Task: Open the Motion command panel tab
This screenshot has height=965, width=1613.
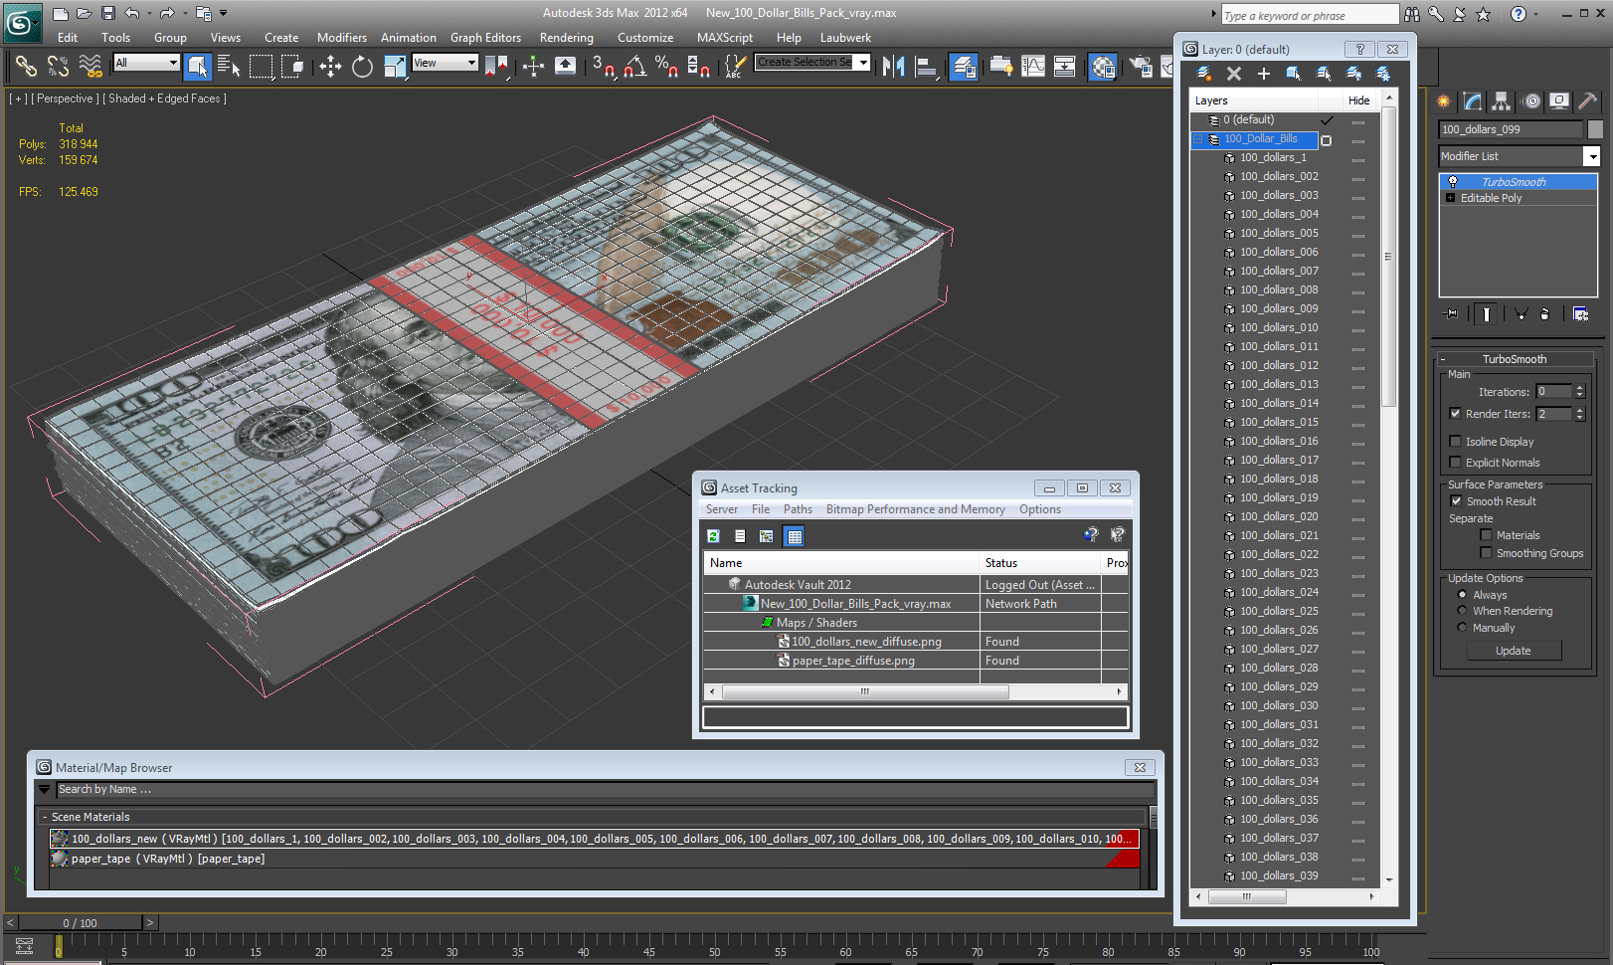Action: [1531, 101]
